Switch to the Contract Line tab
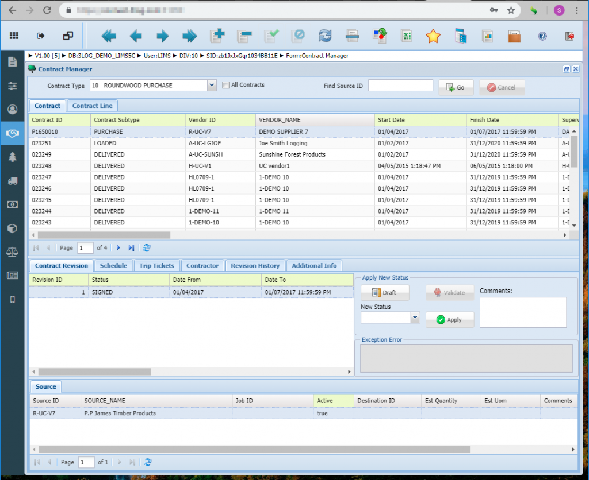 coord(92,106)
